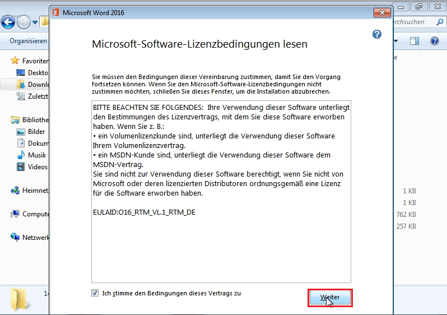Click the 257 KB file size entry
This screenshot has height=315, width=447.
tap(406, 226)
